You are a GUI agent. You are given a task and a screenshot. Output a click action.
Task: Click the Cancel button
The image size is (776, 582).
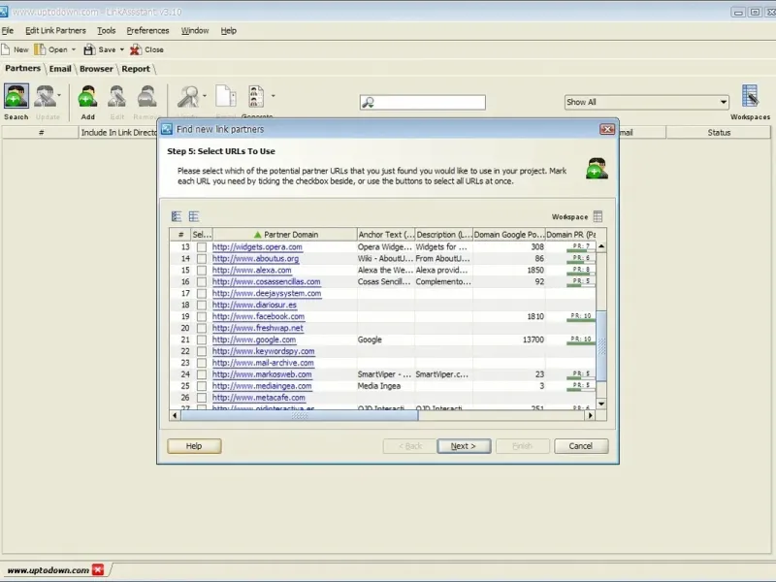point(580,446)
